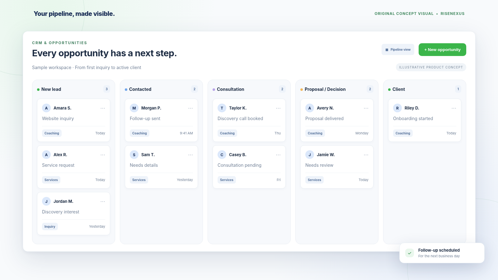Switch to Pipeline view

click(398, 49)
